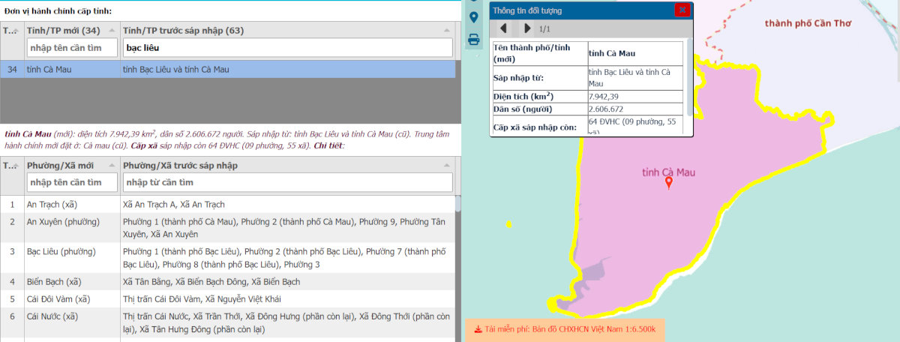This screenshot has height=342, width=900.
Task: Click the print icon in map toolbar
Action: pos(474,40)
